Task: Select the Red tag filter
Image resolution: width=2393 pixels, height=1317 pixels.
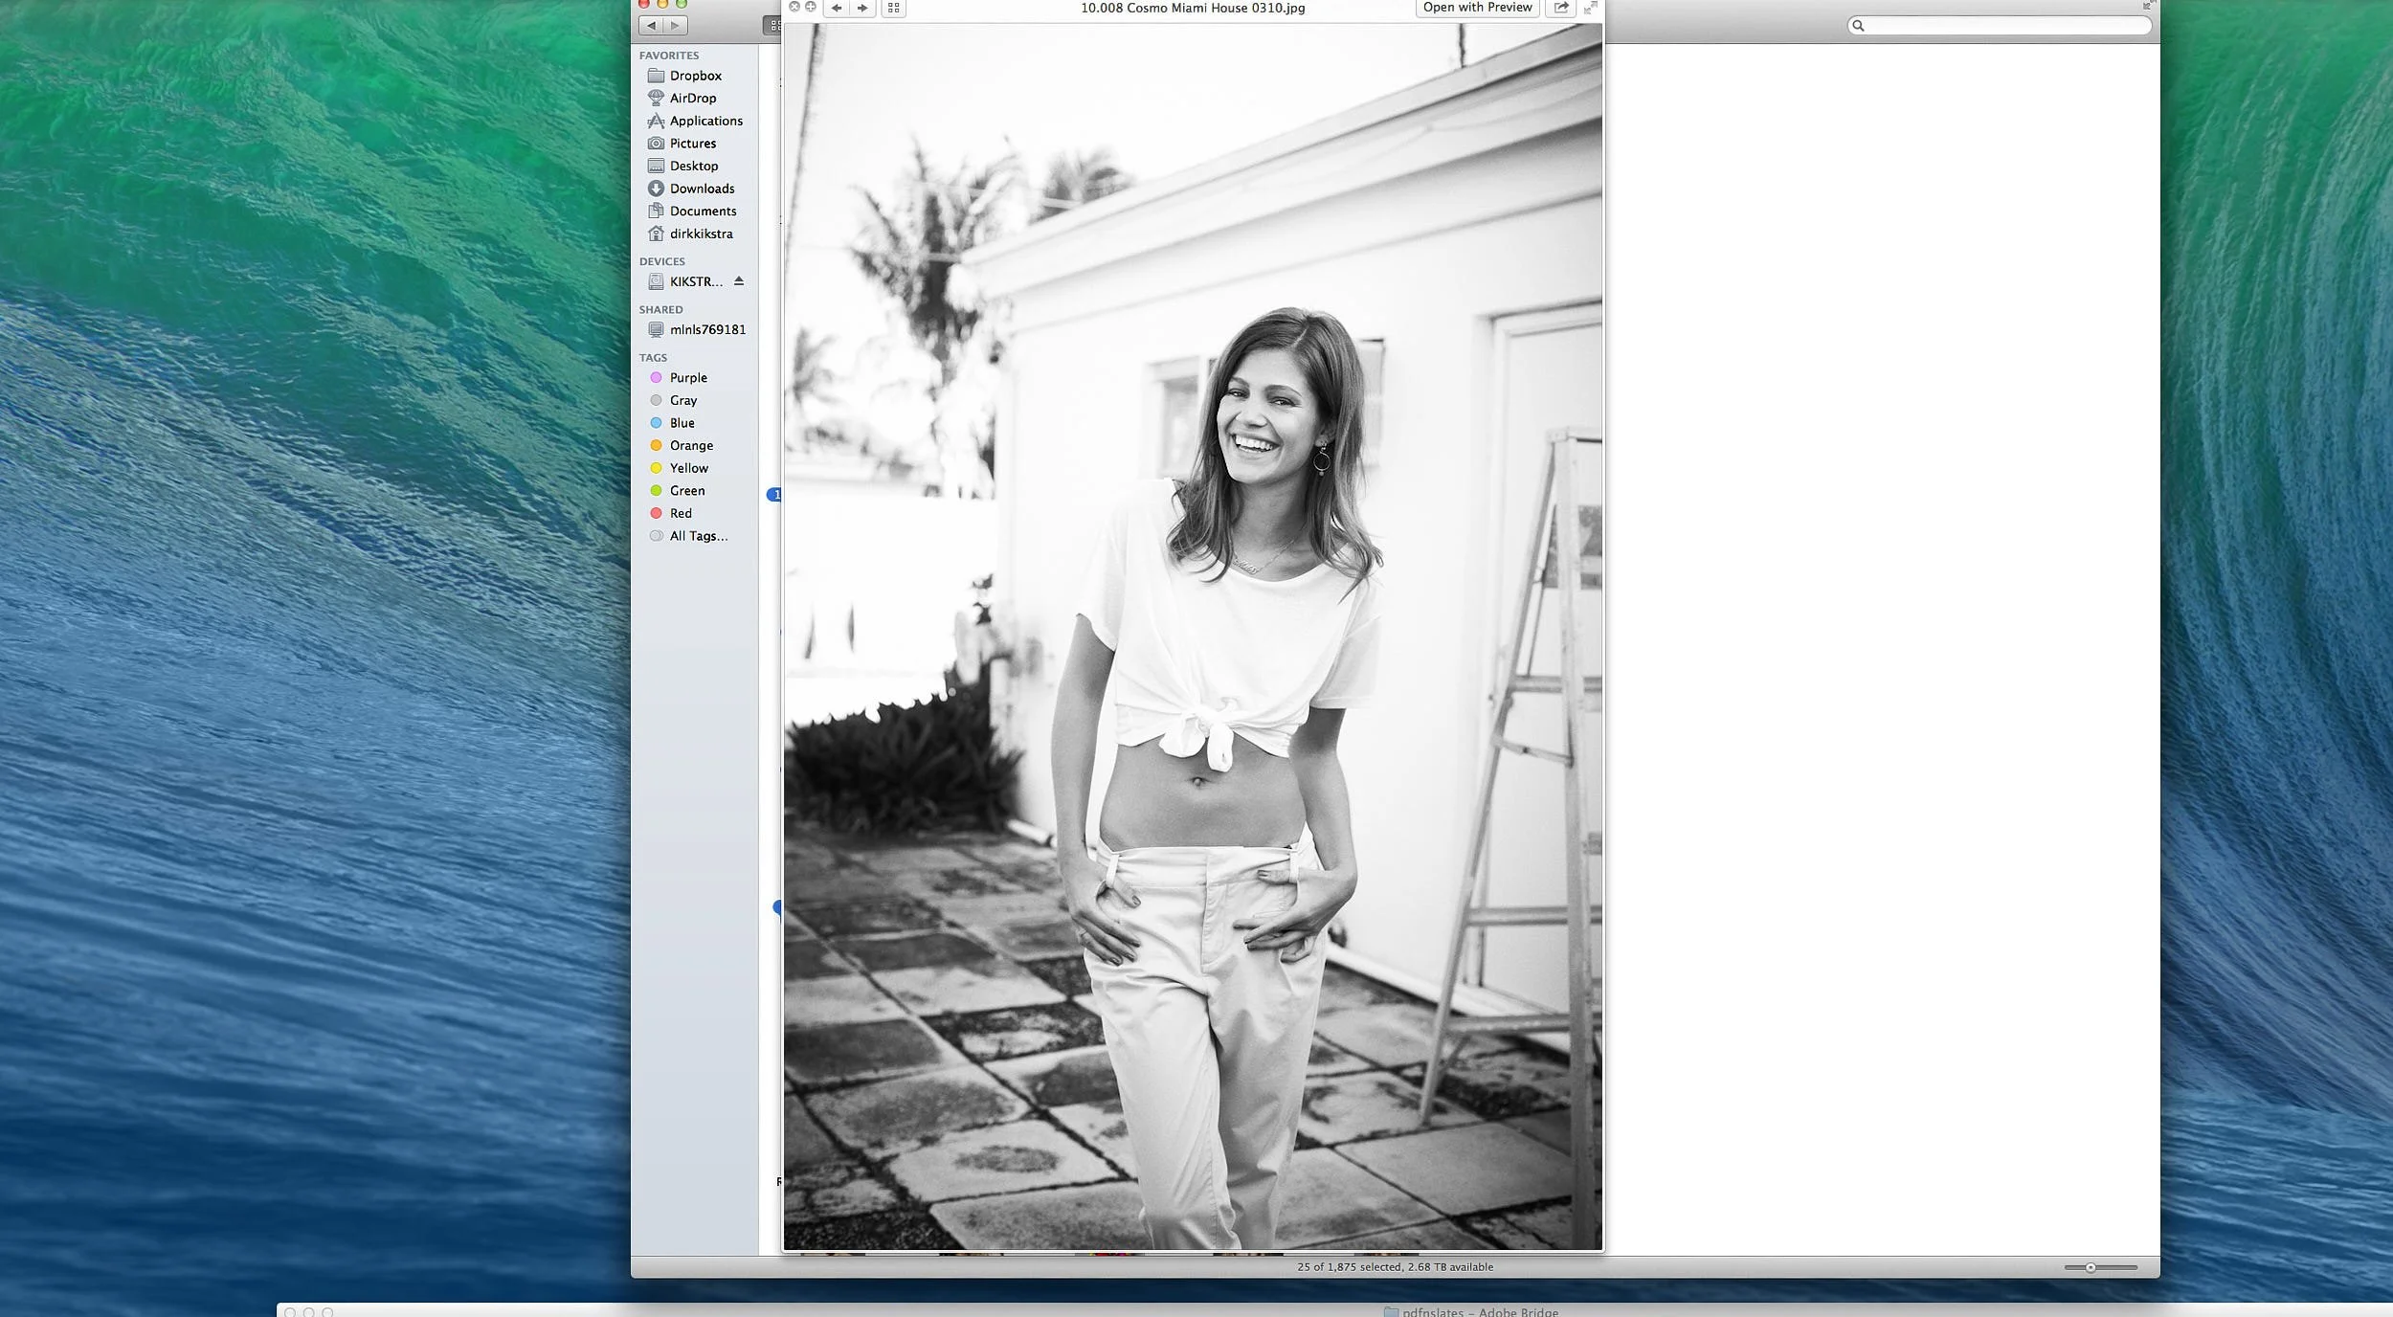Action: [x=682, y=513]
